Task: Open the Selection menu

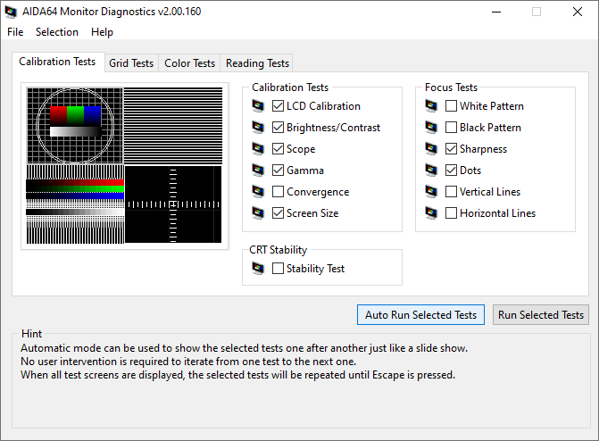Action: 57,32
